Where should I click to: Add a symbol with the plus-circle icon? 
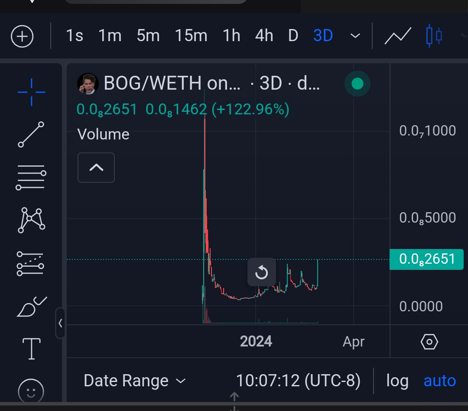[22, 36]
